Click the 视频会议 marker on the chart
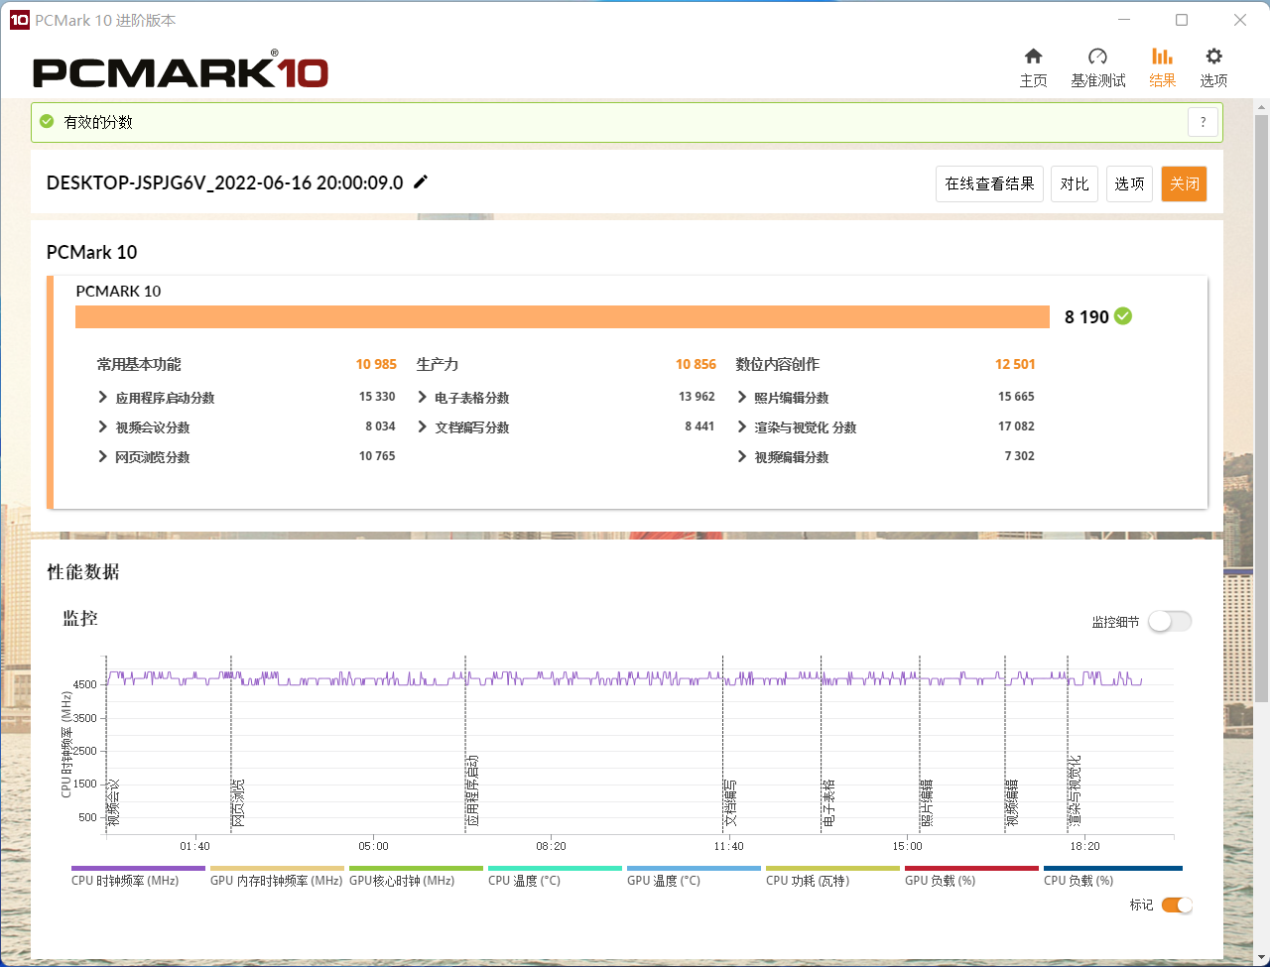The image size is (1270, 967). [x=113, y=802]
